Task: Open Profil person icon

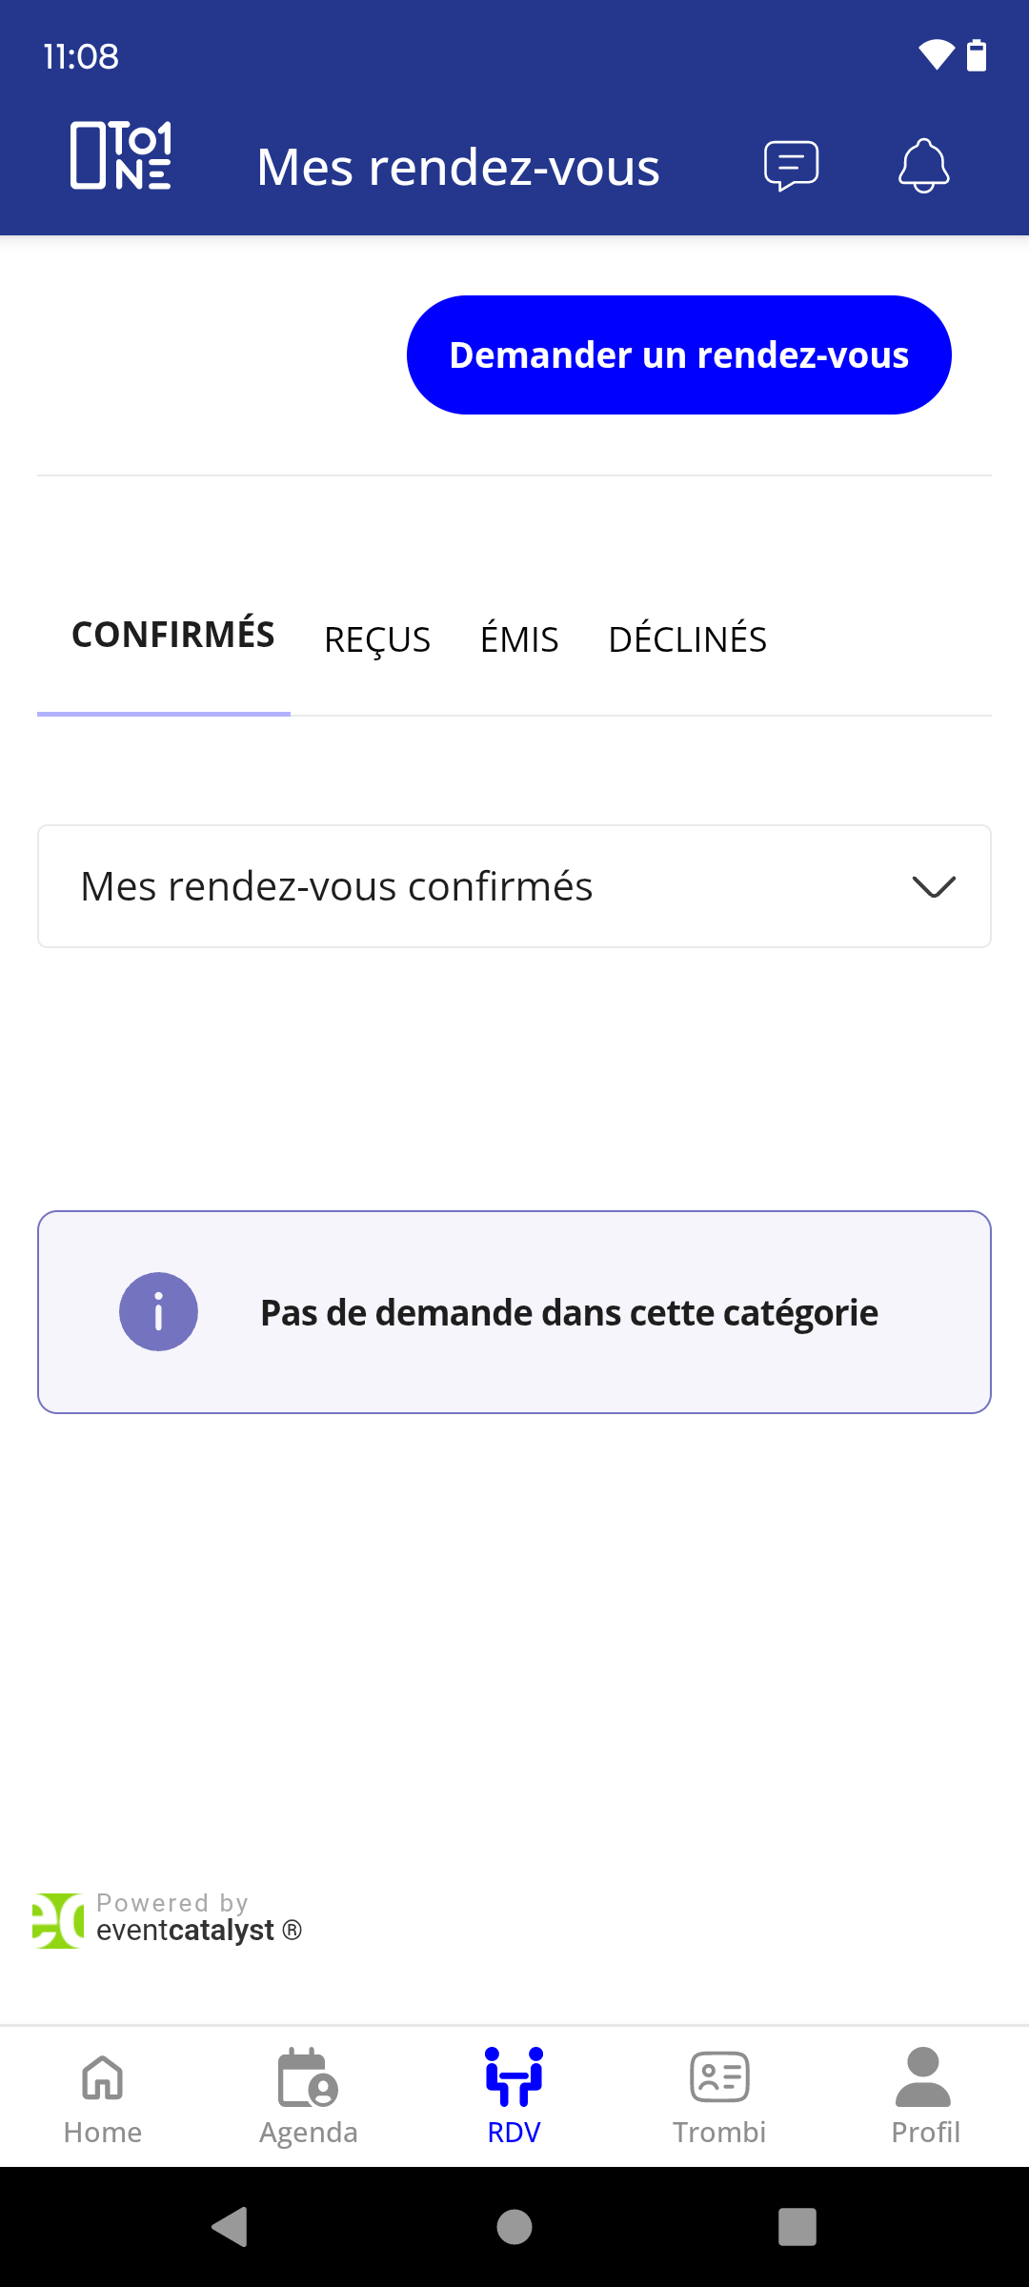Action: [923, 2077]
